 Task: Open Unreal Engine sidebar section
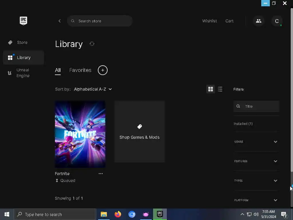click(x=23, y=73)
